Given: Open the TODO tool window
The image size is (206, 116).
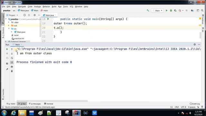Looking at the screenshot, I should tap(11, 104).
